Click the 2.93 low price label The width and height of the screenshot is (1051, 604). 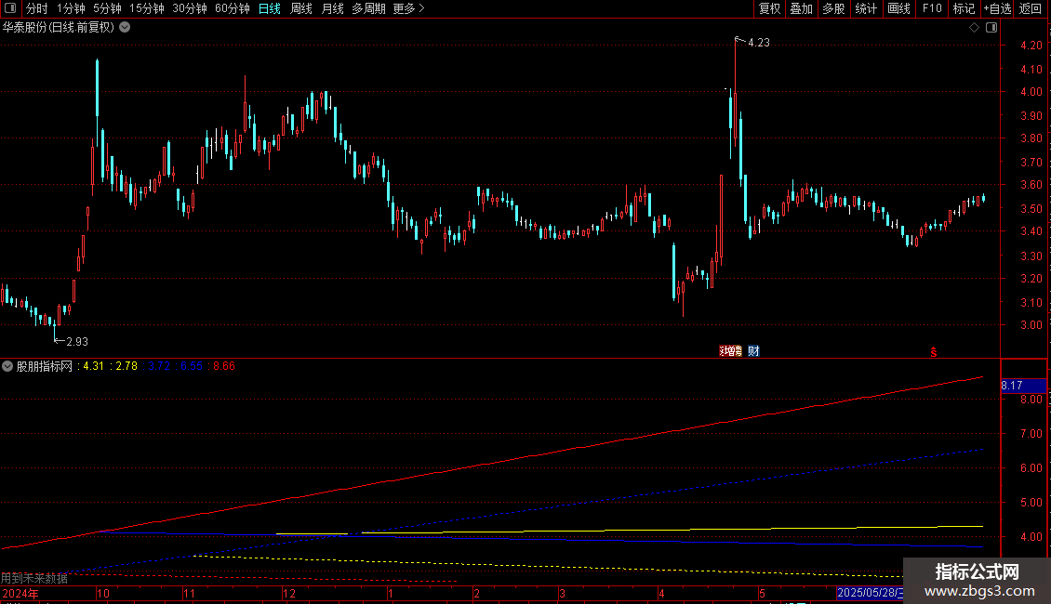[77, 342]
